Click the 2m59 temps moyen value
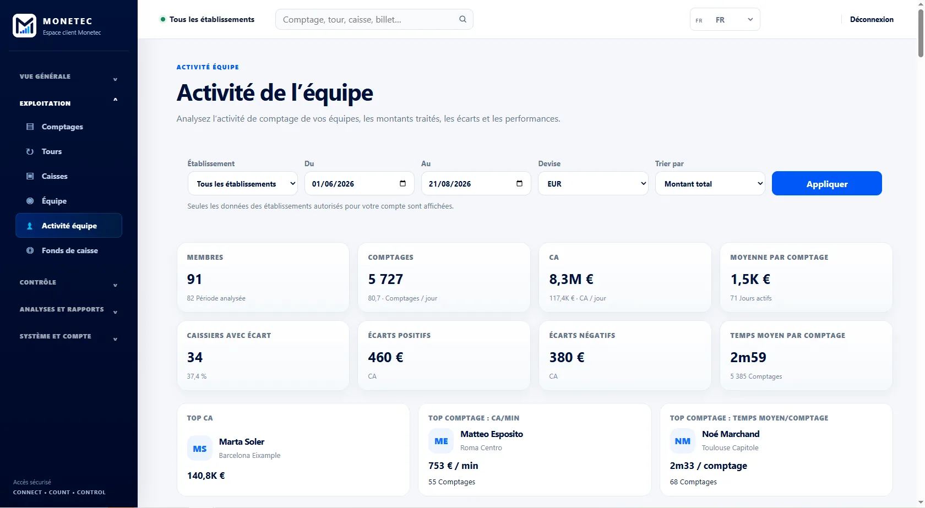925x508 pixels. (748, 357)
